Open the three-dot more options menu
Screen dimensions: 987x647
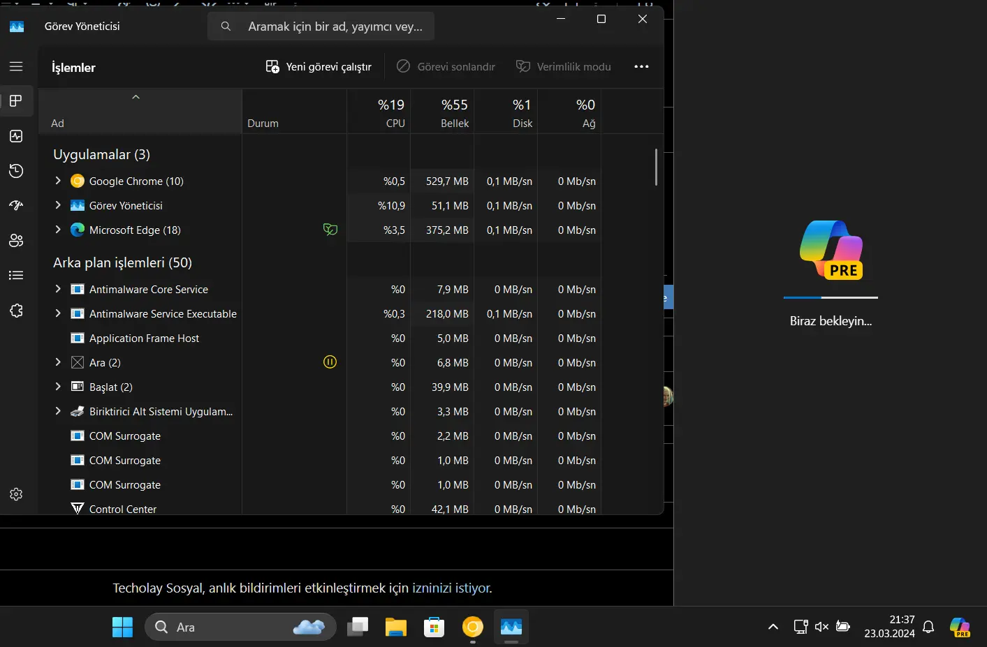pos(641,66)
